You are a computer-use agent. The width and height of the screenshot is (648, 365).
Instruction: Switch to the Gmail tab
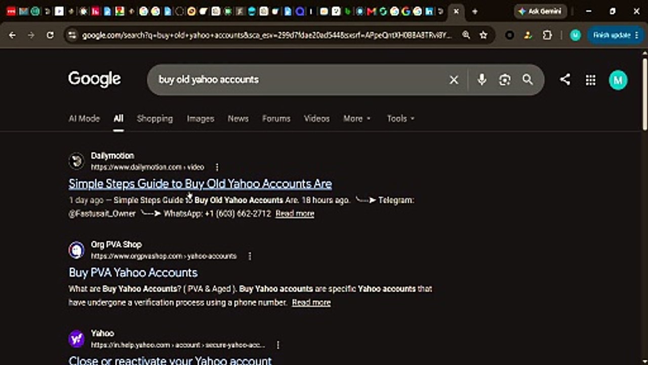[371, 11]
